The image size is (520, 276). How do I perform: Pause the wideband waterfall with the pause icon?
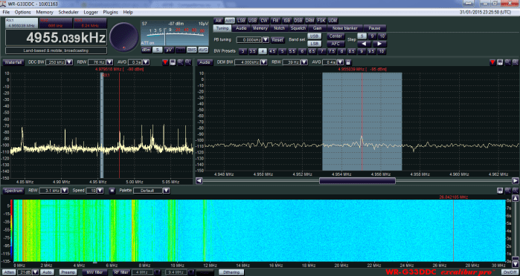[112, 191]
